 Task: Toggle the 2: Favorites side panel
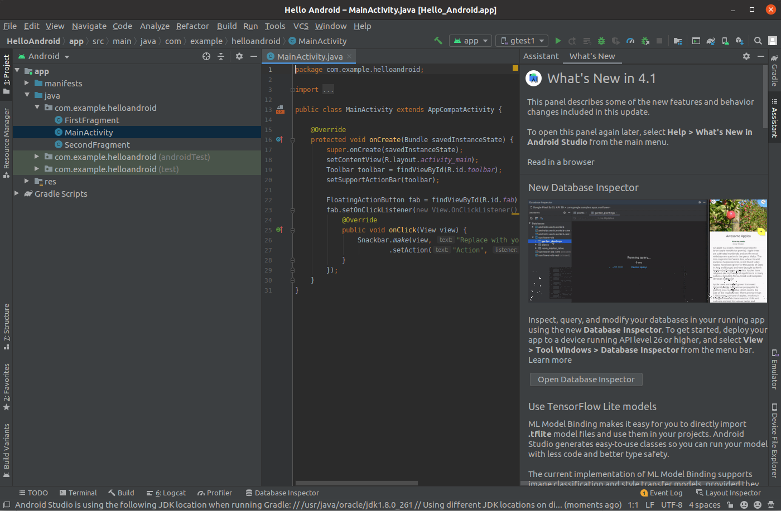[6, 387]
